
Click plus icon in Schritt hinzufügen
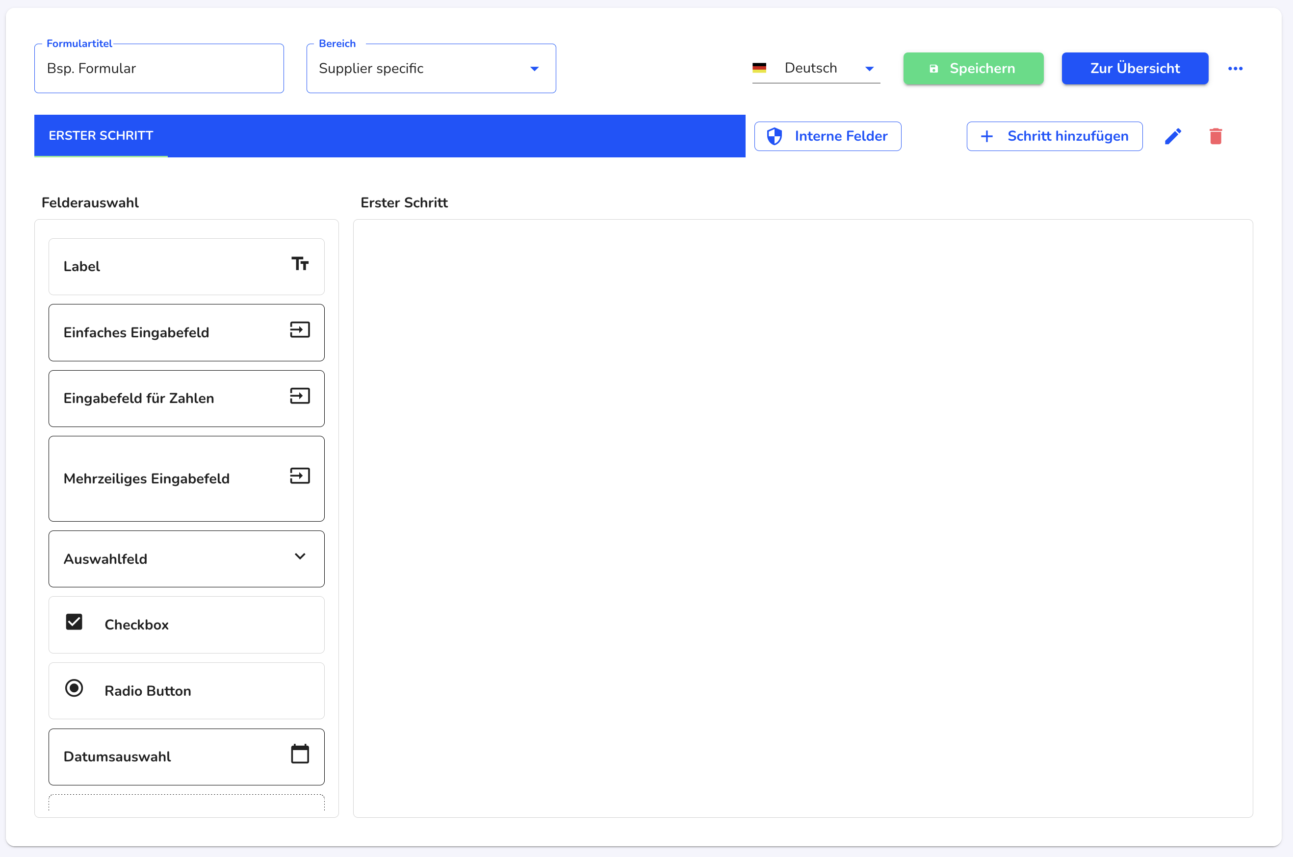click(x=987, y=136)
